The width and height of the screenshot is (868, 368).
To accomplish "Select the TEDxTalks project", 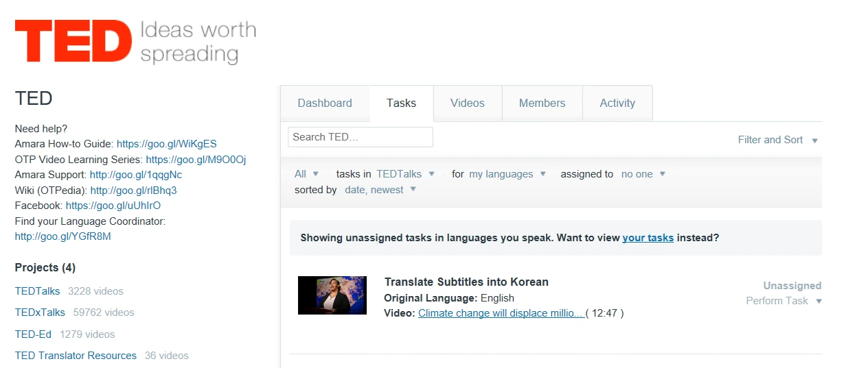I will click(x=40, y=312).
